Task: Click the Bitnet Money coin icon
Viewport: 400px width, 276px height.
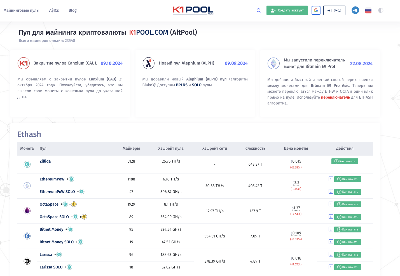Action: 27,236
